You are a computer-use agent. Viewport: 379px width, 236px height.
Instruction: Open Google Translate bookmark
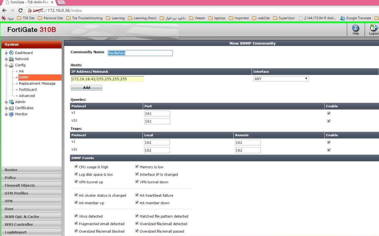coord(356,18)
